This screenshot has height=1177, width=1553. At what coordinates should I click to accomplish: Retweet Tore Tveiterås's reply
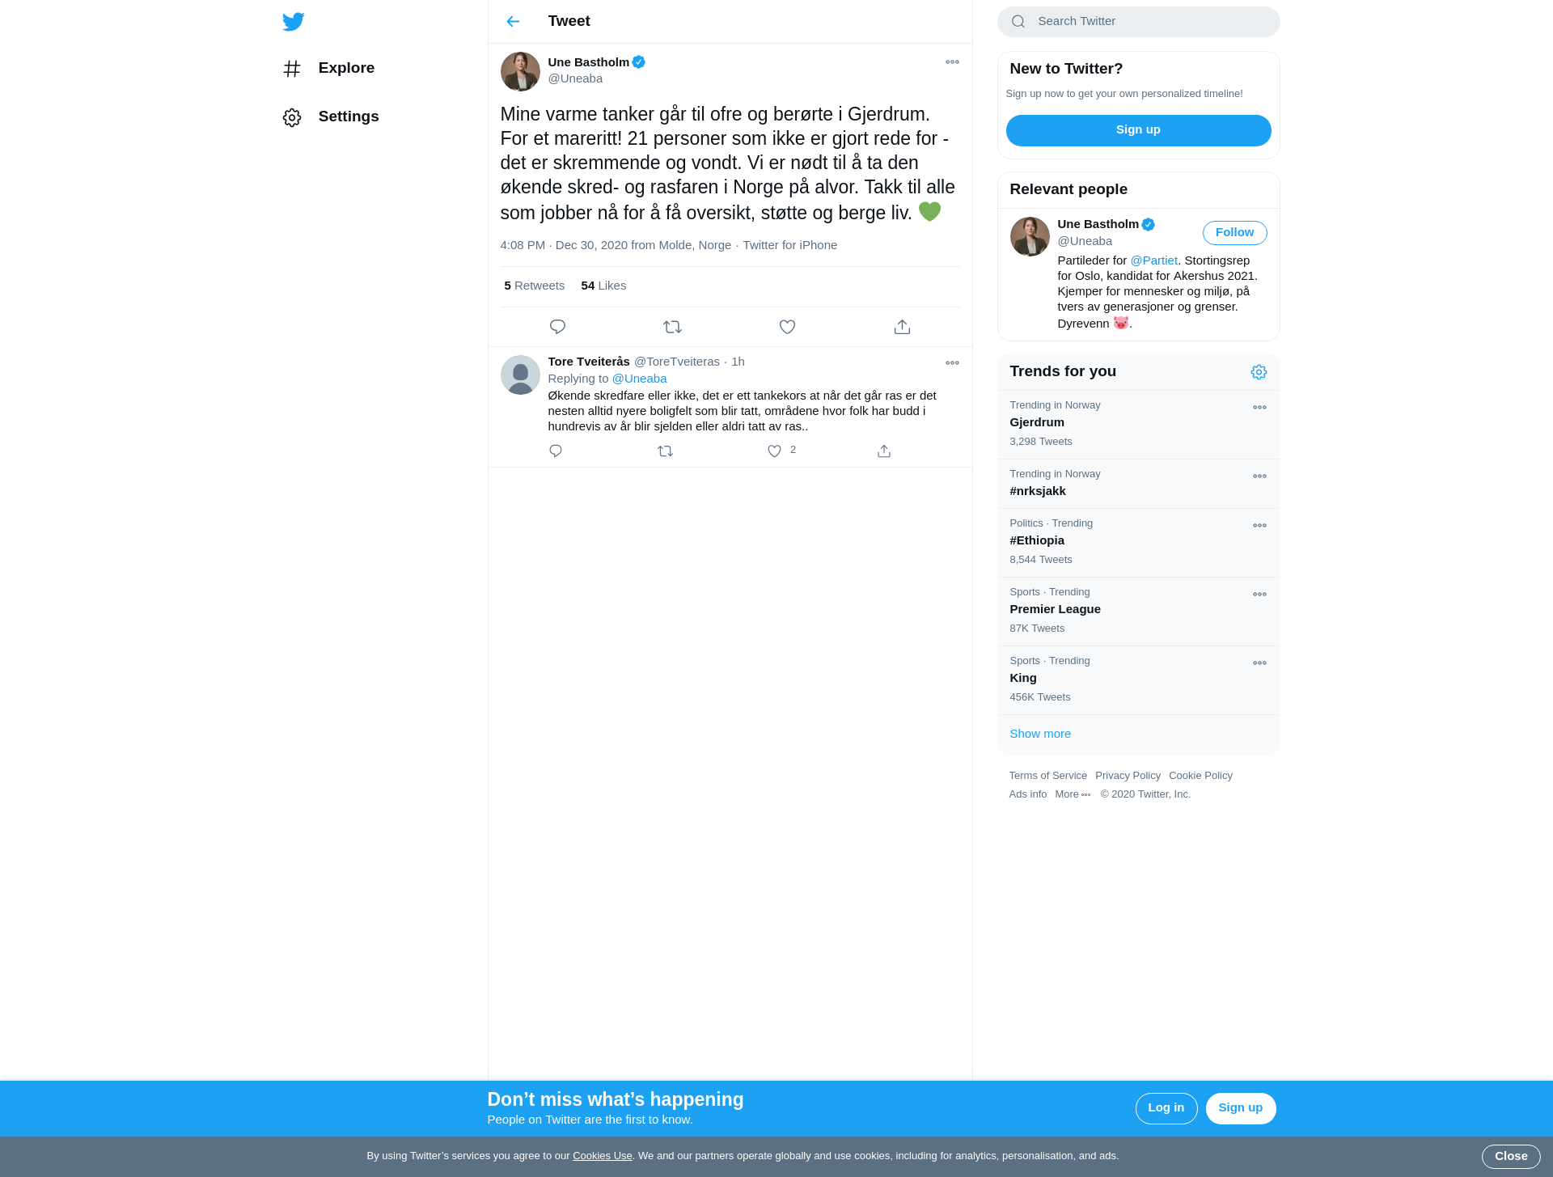pos(665,451)
